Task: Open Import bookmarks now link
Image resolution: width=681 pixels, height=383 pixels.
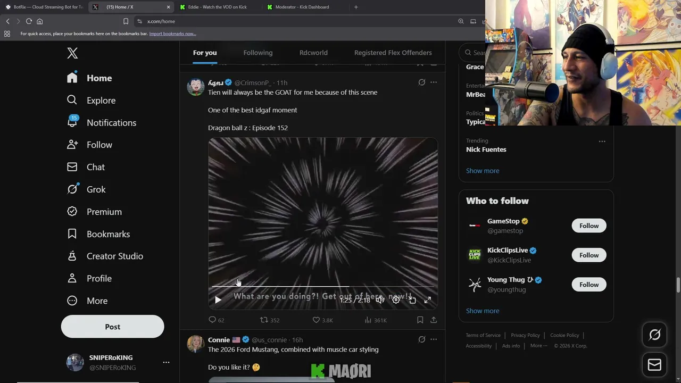Action: click(x=172, y=34)
